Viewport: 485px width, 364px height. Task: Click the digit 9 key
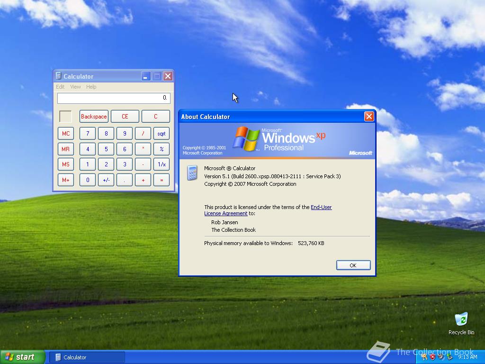[125, 133]
